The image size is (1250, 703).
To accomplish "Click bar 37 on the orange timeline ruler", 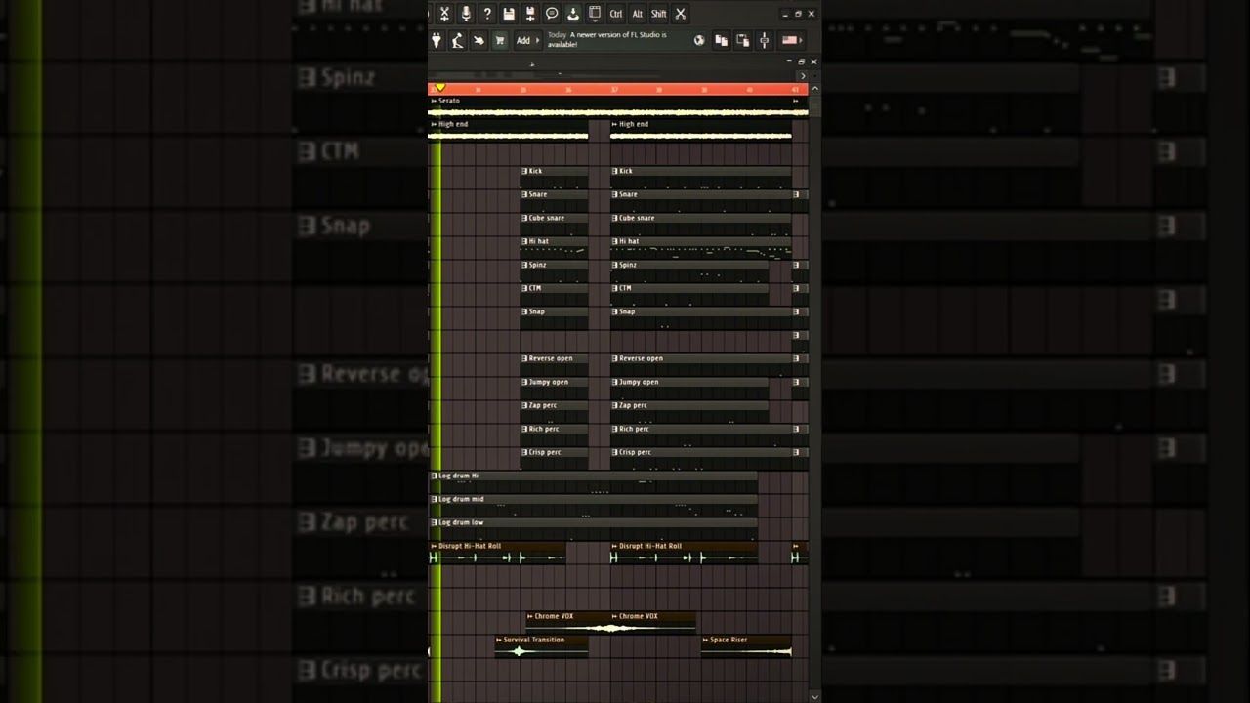I will 614,89.
